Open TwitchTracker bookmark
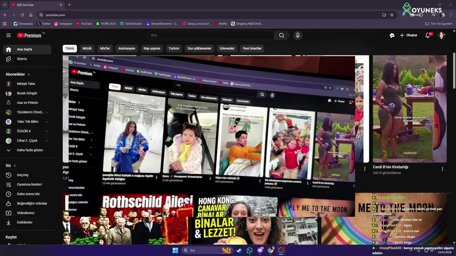Screen dimensions: 456x256 pos(131,24)
